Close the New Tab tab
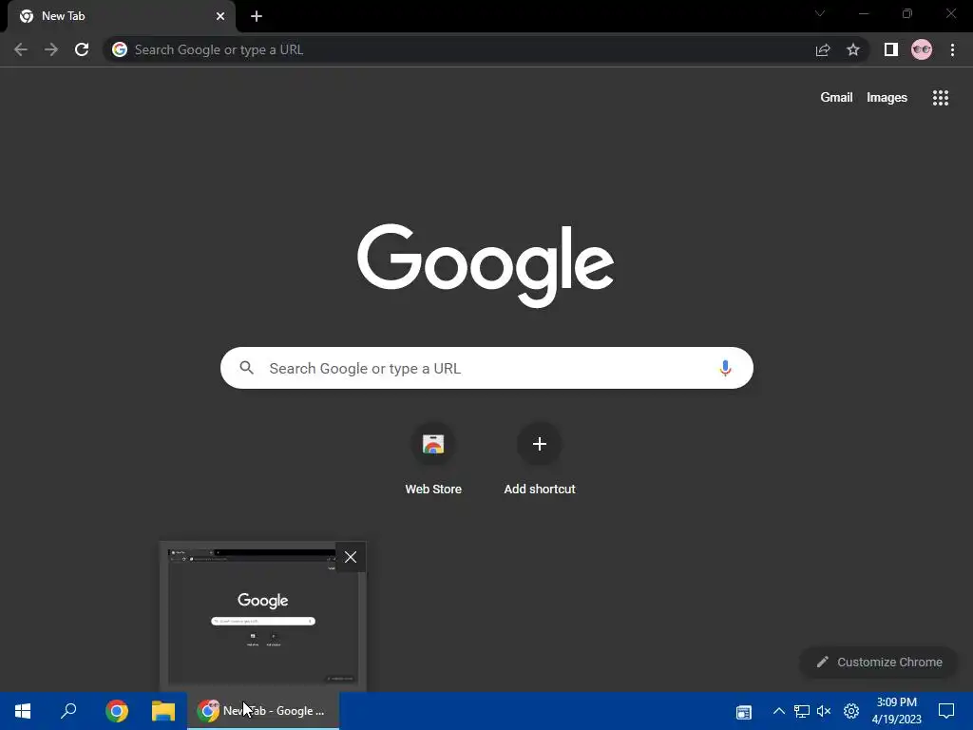Viewport: 973px width, 730px height. pos(220,16)
